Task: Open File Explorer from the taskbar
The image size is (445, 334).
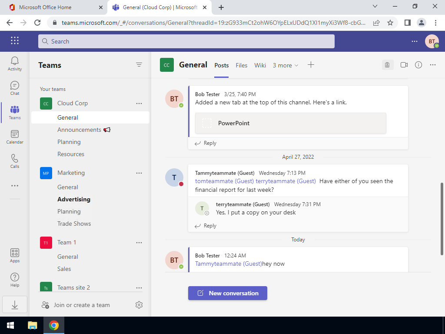Action: click(32, 325)
